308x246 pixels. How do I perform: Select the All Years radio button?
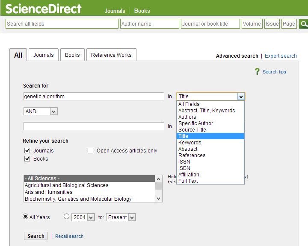pyautogui.click(x=26, y=217)
